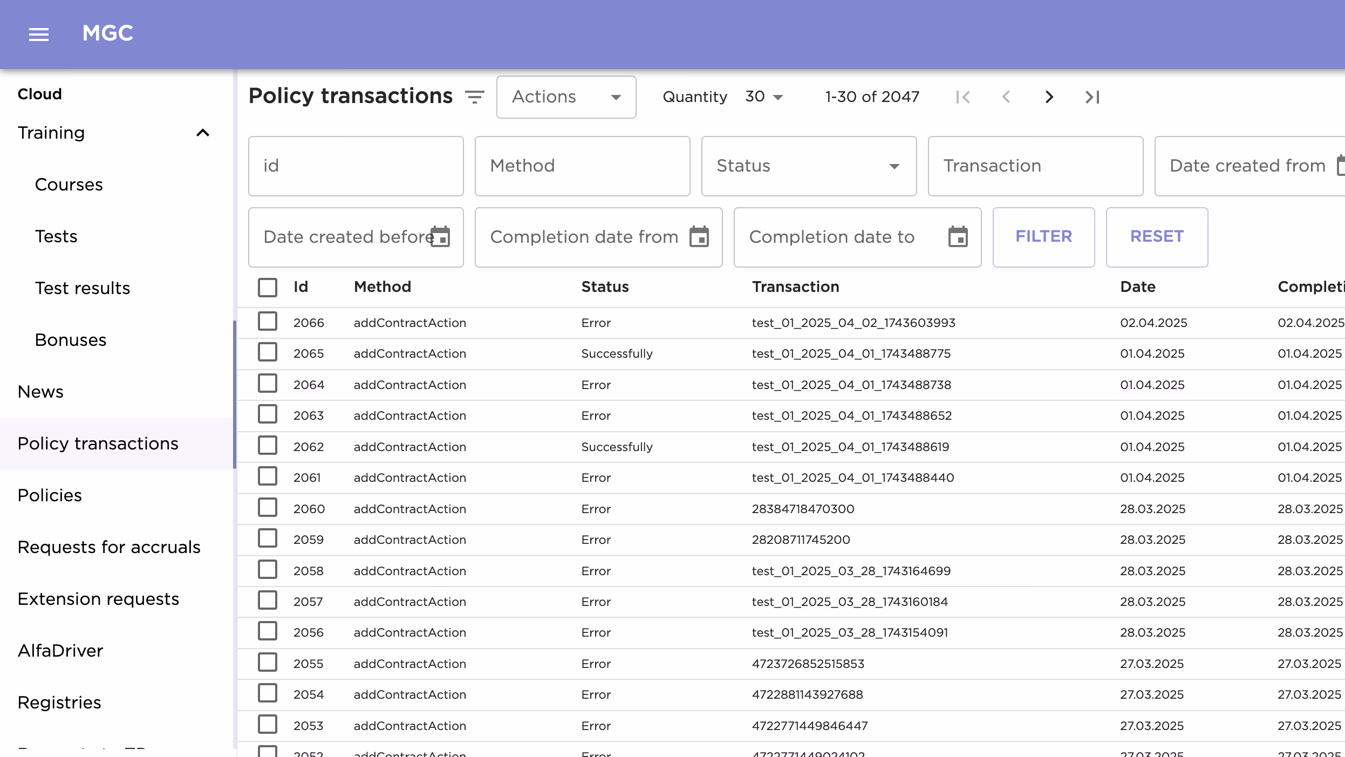Collapse the Training sidebar section
The height and width of the screenshot is (757, 1345).
[x=203, y=133]
